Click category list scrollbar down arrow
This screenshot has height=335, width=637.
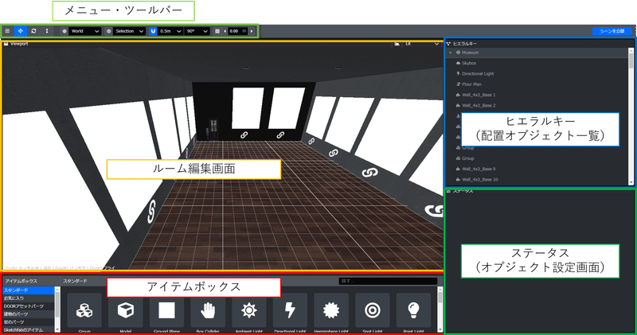tap(57, 329)
